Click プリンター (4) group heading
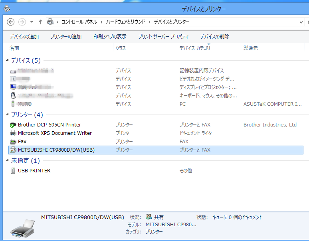 (x=27, y=115)
